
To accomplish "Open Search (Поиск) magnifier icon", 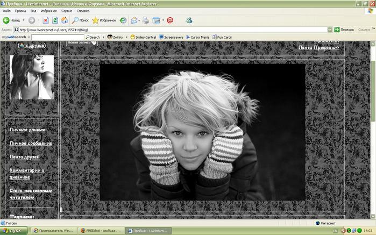I will 75,20.
